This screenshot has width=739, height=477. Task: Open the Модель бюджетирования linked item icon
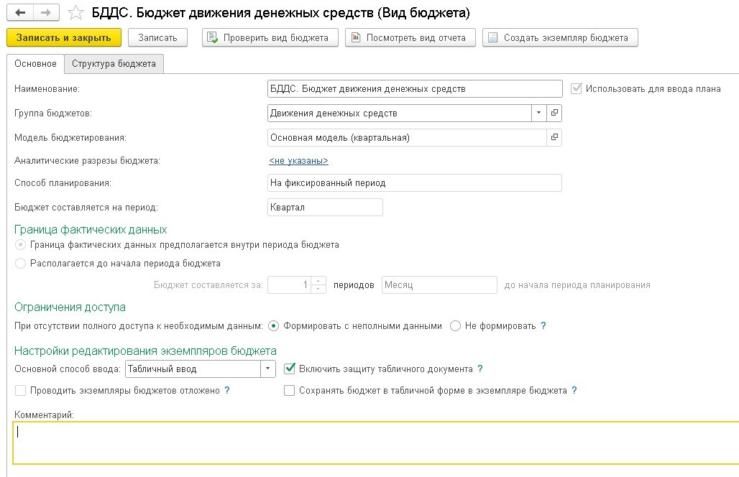554,137
